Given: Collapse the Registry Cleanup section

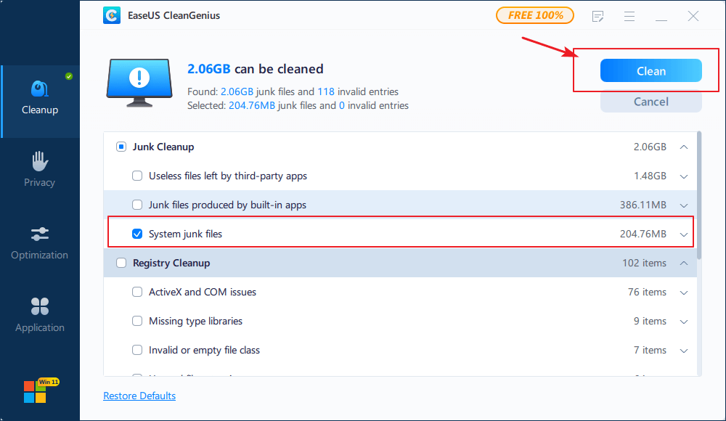Looking at the screenshot, I should (683, 263).
